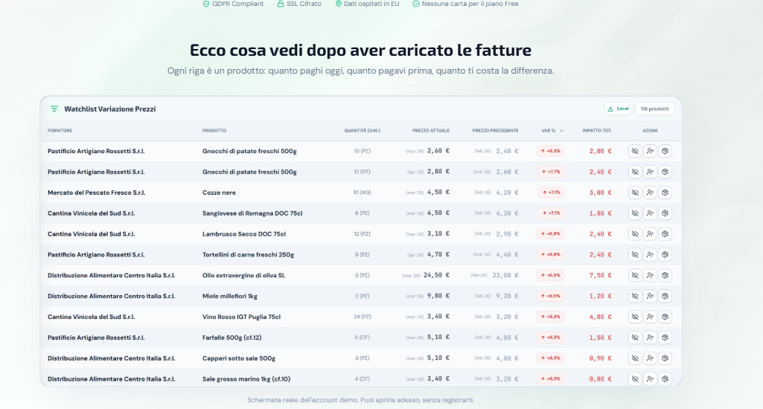Viewport: 763px width, 409px height.
Task: Click filter icon beside Watchlist Variazione Prezzi
Action: point(54,109)
